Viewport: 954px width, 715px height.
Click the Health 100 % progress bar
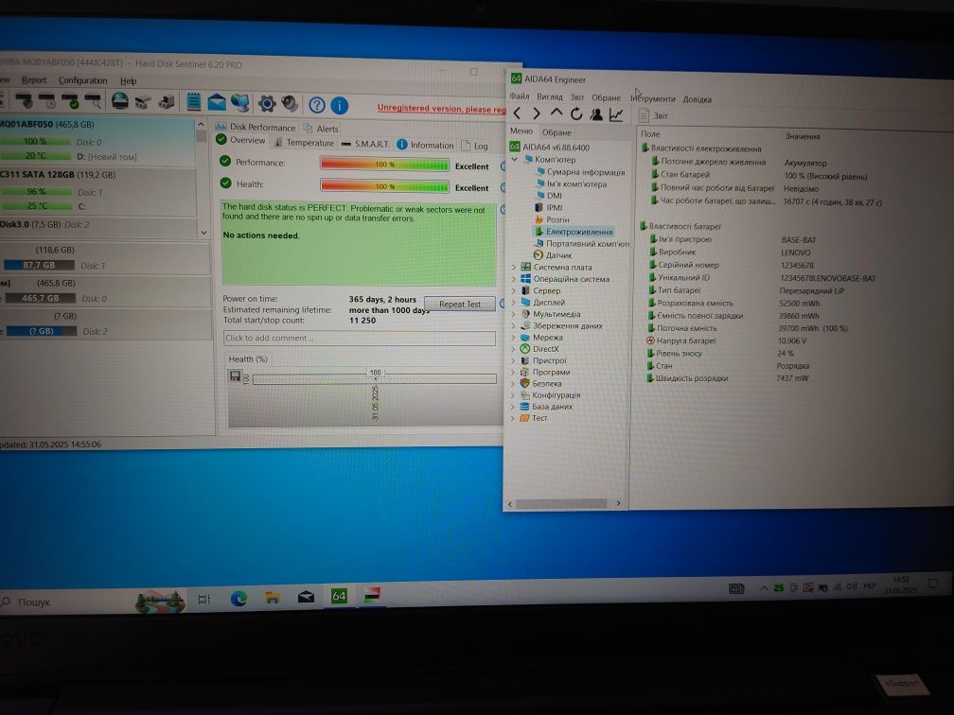click(384, 186)
